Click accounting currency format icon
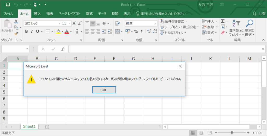Screen dimensions: 267x136 pos(128,31)
